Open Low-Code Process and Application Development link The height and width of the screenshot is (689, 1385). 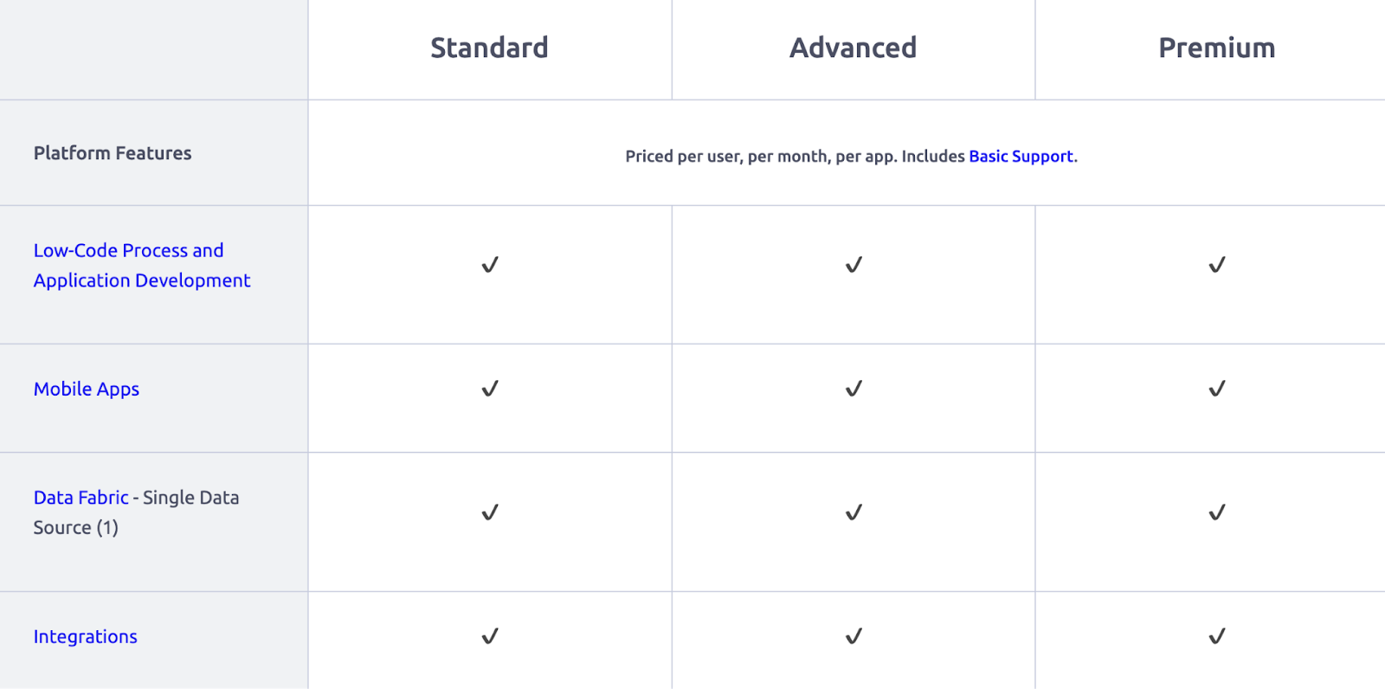pyautogui.click(x=142, y=266)
